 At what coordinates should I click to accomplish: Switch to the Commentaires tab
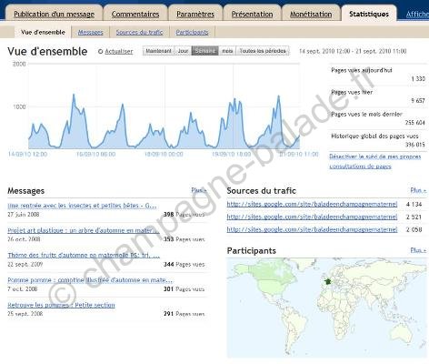[x=135, y=14]
